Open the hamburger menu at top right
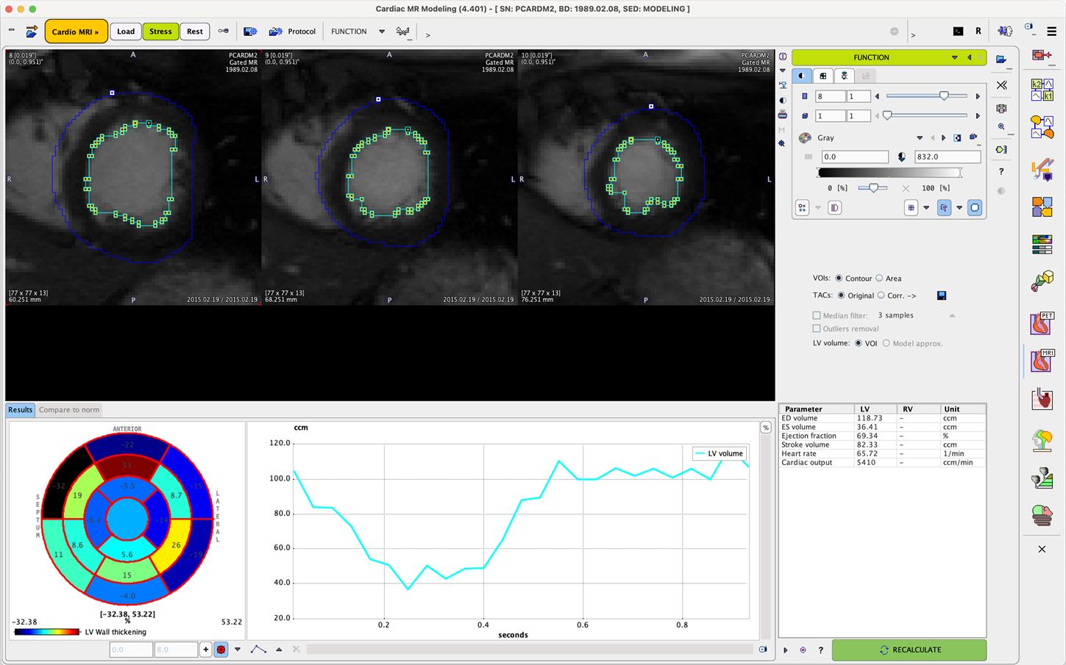This screenshot has width=1066, height=665. click(x=1052, y=32)
